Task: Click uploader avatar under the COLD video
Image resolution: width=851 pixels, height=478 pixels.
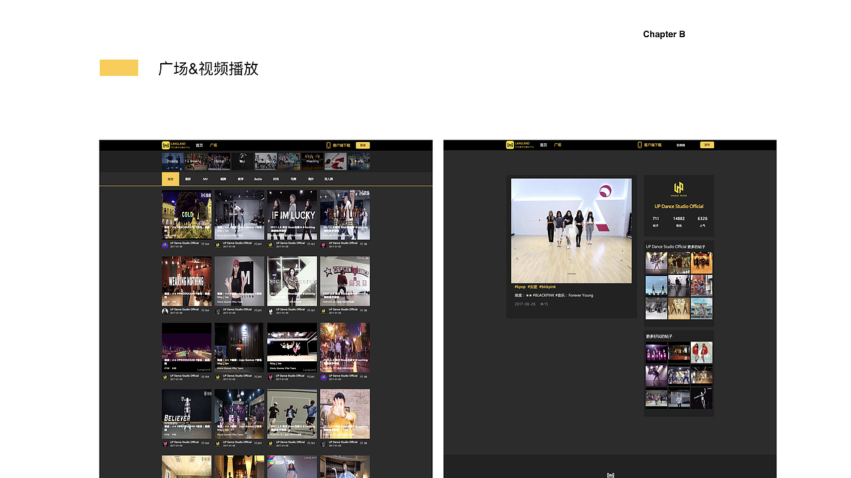Action: (165, 244)
